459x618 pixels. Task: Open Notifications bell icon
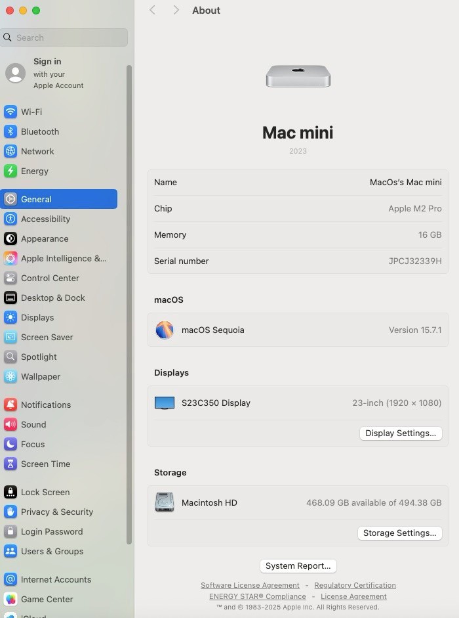pyautogui.click(x=10, y=405)
